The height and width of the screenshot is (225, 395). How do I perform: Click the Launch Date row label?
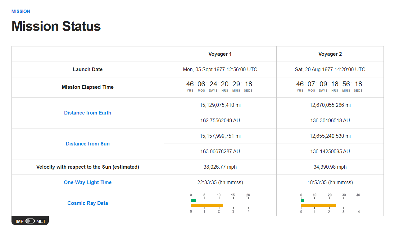pyautogui.click(x=88, y=69)
